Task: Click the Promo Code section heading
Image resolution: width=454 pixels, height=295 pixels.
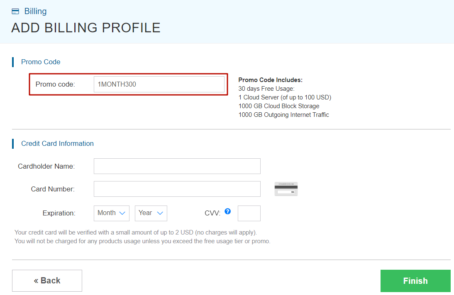Action: 41,62
